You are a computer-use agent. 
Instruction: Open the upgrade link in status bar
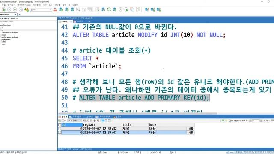pyautogui.click(x=250, y=152)
